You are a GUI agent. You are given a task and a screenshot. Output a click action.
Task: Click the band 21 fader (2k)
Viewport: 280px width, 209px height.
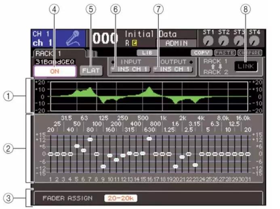pyautogui.click(x=182, y=157)
